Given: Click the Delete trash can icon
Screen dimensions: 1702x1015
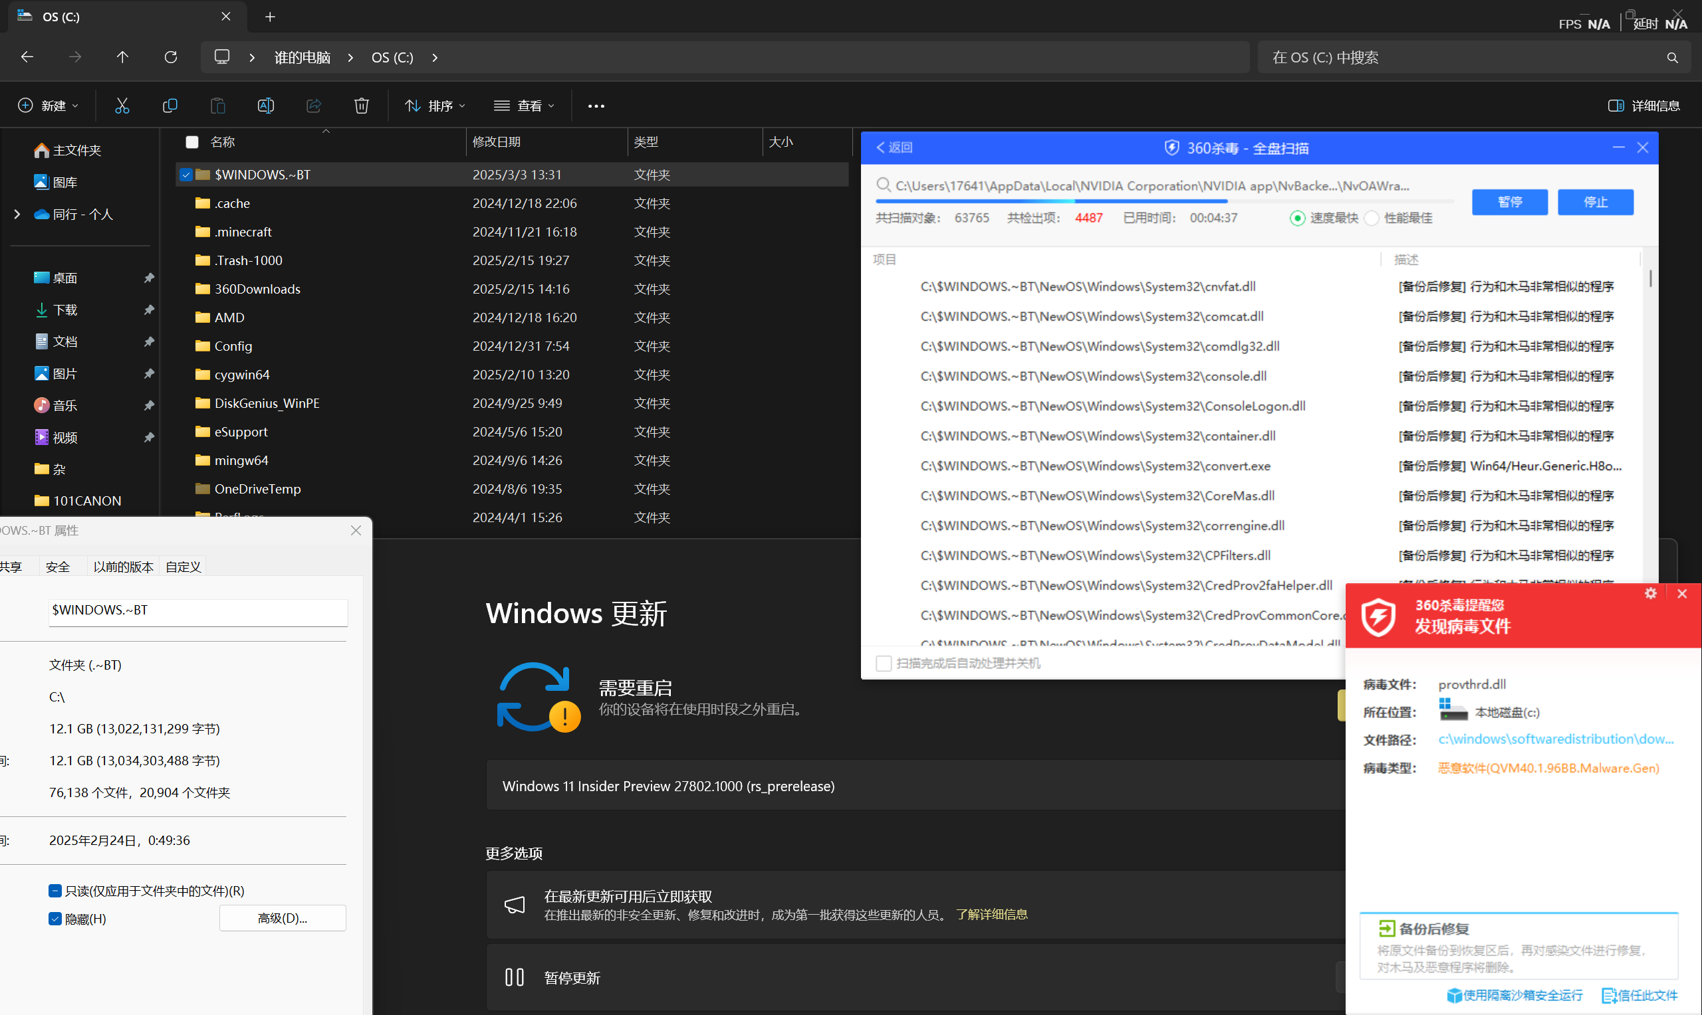Looking at the screenshot, I should pyautogui.click(x=361, y=106).
